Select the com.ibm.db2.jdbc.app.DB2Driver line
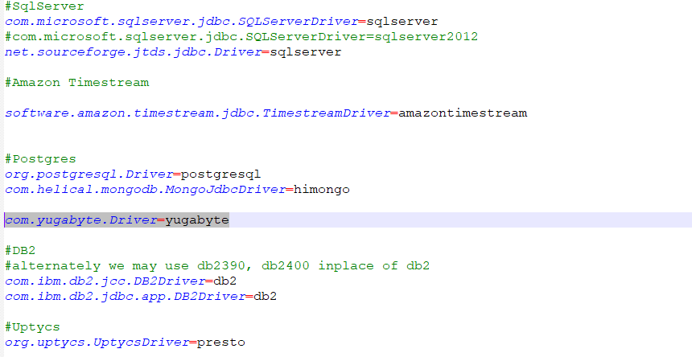This screenshot has height=357, width=692. [141, 296]
